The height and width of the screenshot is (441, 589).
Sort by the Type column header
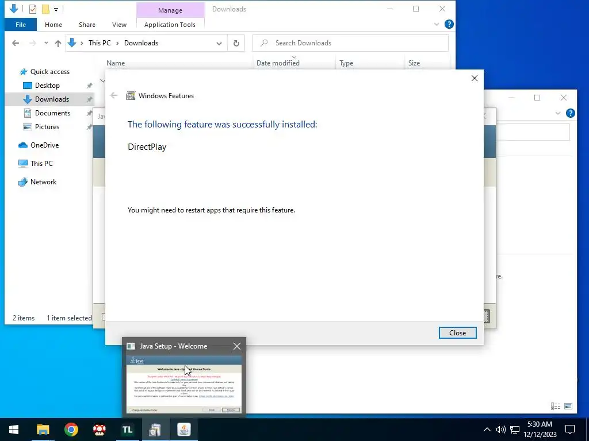pyautogui.click(x=346, y=63)
